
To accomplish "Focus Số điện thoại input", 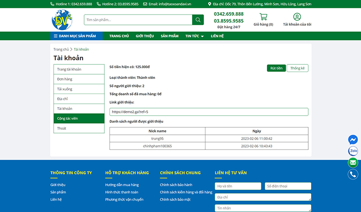I will tap(288, 186).
